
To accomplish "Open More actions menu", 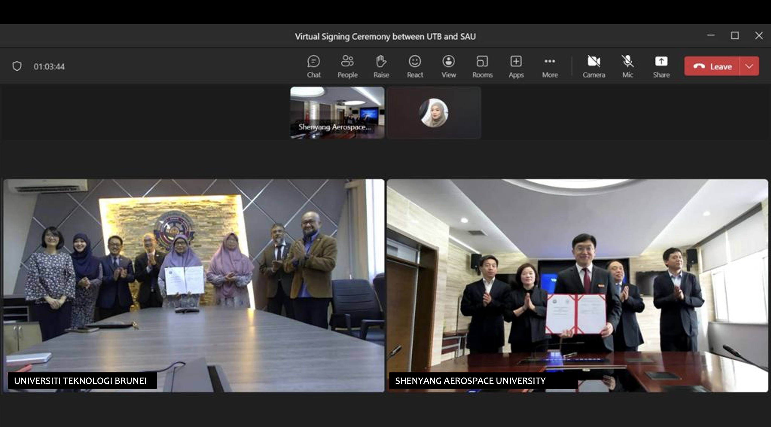I will pos(550,66).
